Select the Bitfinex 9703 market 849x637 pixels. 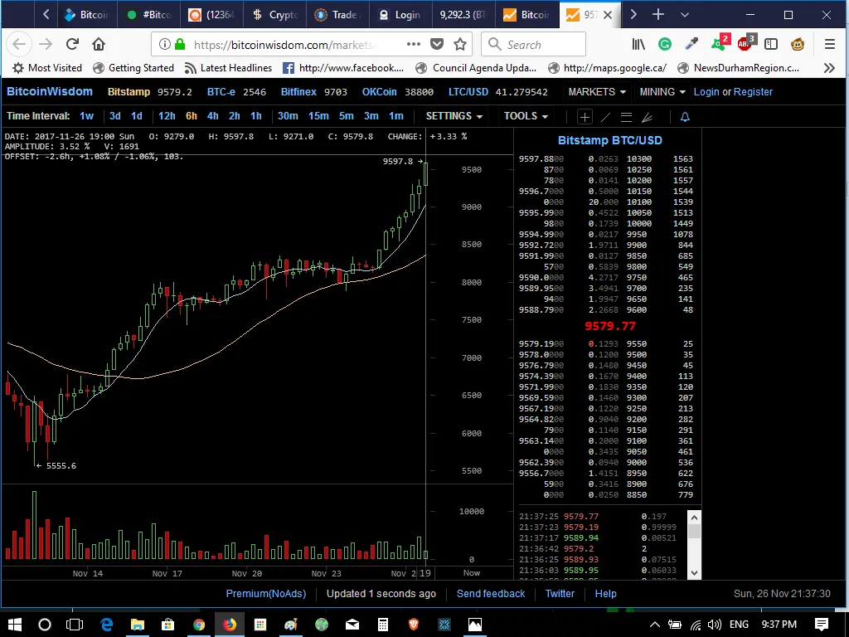(314, 91)
